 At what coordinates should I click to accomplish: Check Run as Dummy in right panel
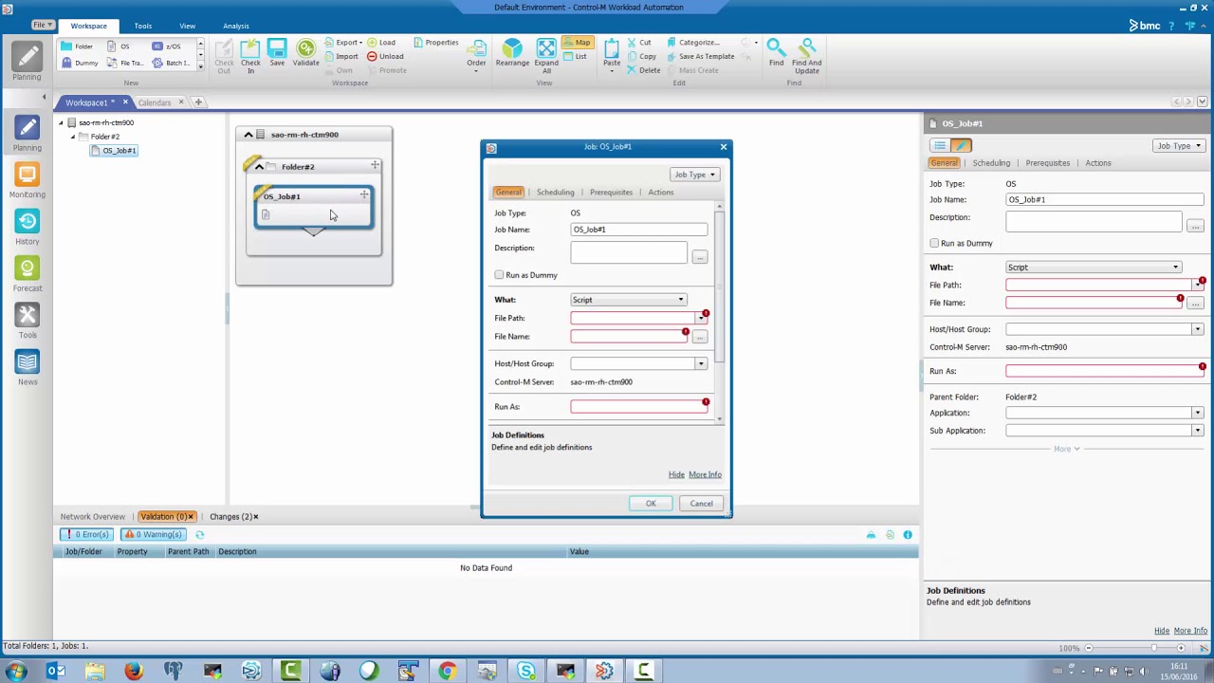934,244
